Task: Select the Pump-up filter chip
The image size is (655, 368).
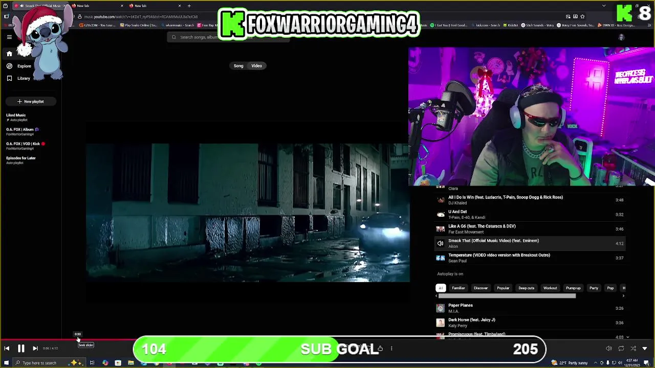Action: click(x=573, y=288)
